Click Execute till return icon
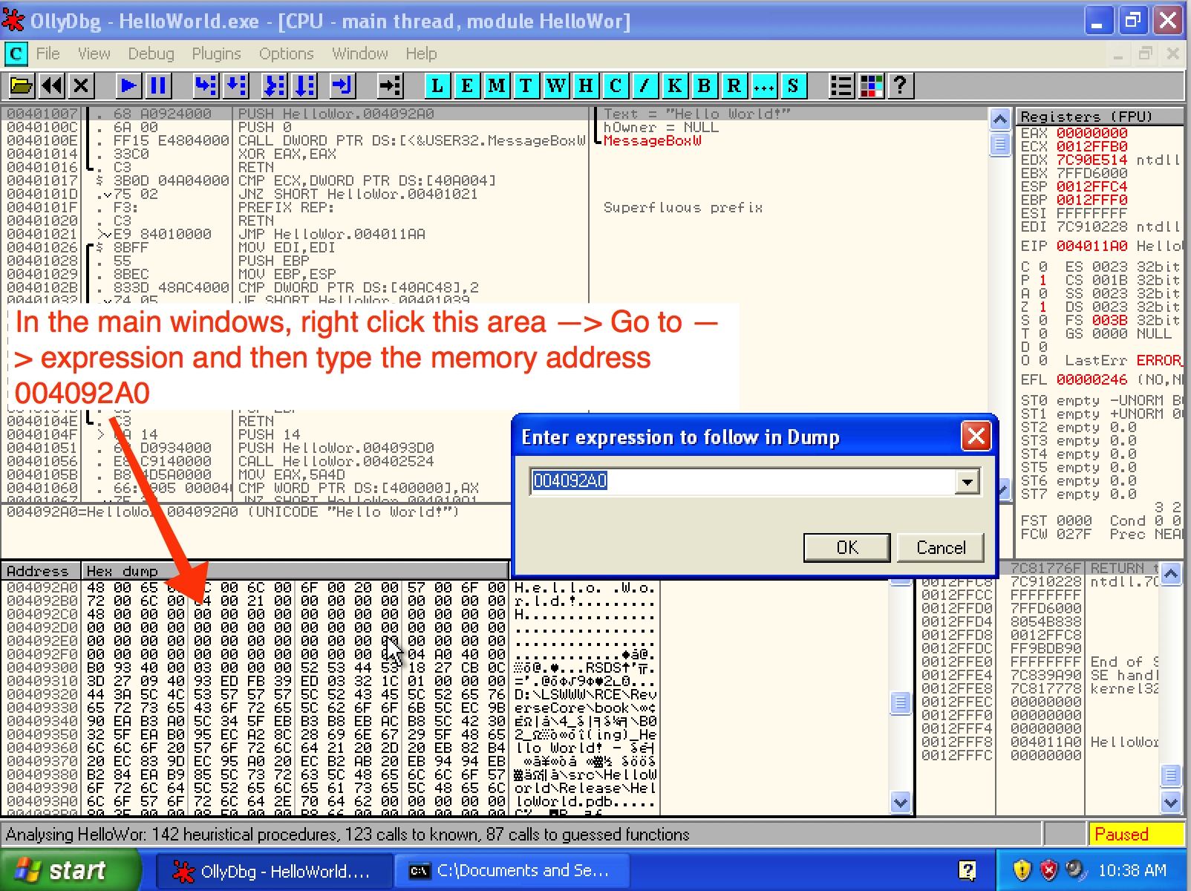Viewport: 1191px width, 891px height. (x=342, y=86)
